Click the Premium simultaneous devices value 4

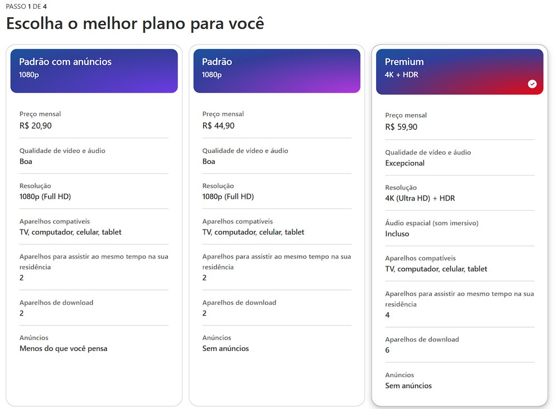click(x=387, y=315)
